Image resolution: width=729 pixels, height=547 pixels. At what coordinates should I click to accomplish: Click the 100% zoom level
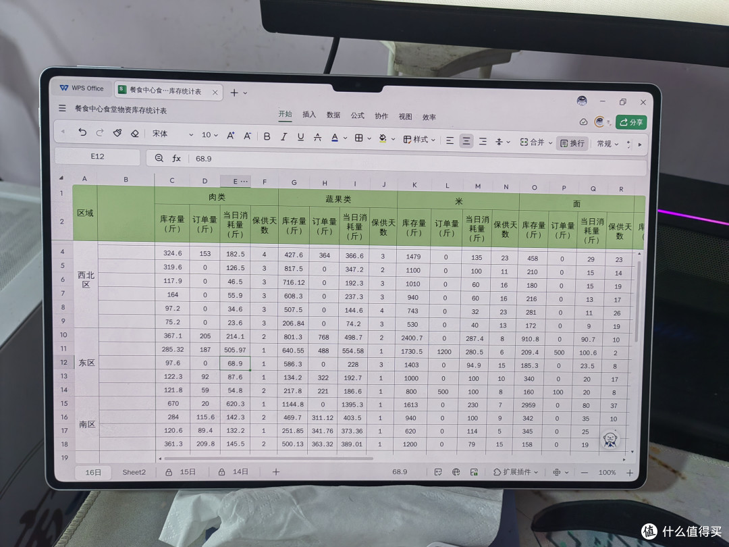tap(607, 473)
